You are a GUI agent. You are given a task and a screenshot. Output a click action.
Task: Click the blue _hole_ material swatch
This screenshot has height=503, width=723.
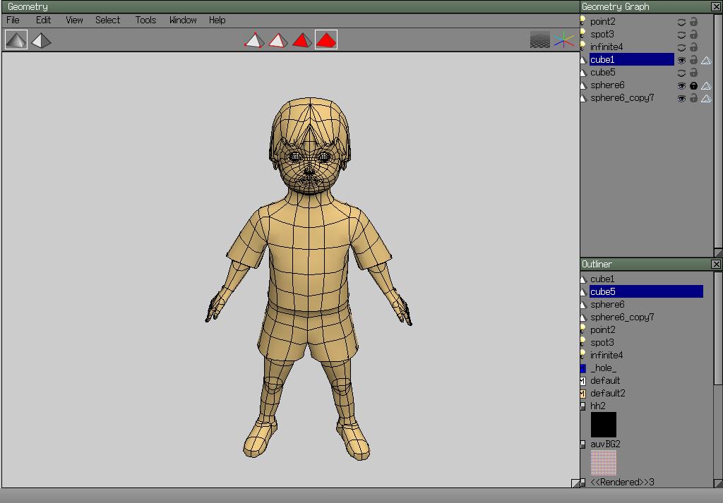[x=583, y=368]
